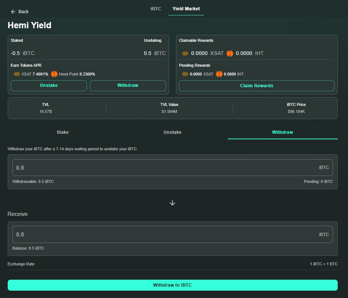Select the Withdraw tab

[x=282, y=132]
